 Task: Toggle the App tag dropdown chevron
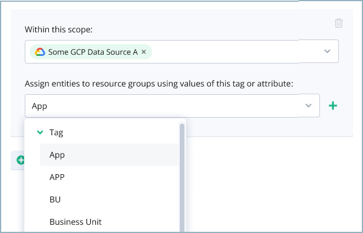tap(308, 106)
